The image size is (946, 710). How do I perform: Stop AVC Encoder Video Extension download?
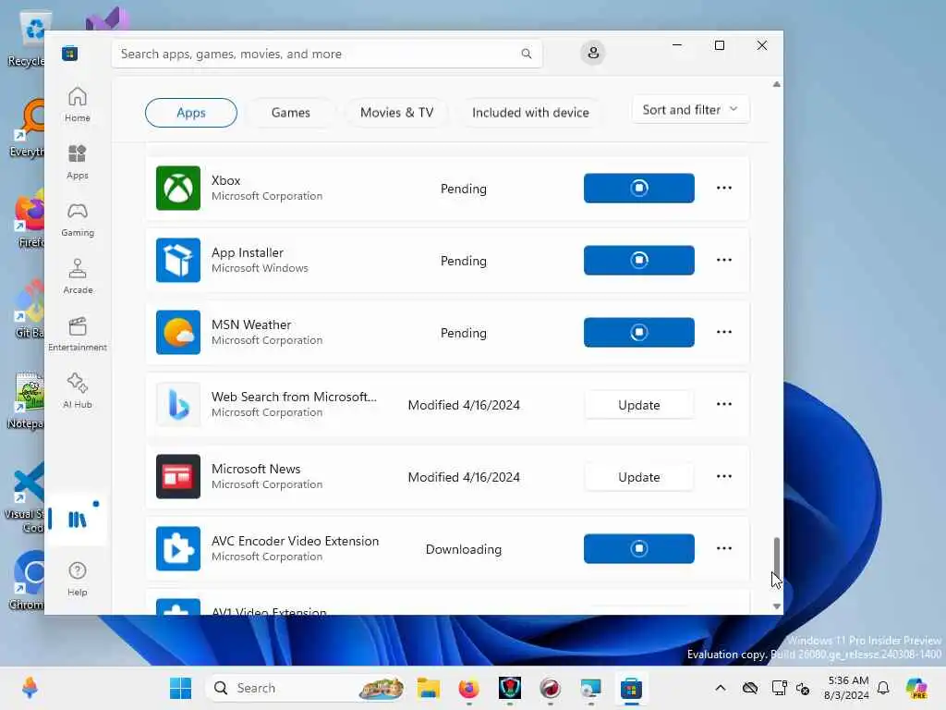(639, 548)
